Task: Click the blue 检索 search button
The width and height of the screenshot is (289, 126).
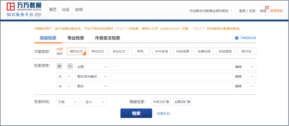Action: (x=136, y=113)
